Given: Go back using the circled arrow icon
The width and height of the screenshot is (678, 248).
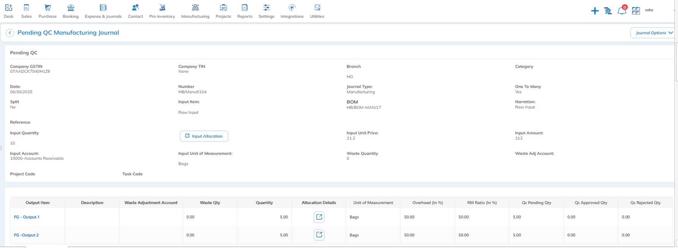Looking at the screenshot, I should [x=10, y=33].
